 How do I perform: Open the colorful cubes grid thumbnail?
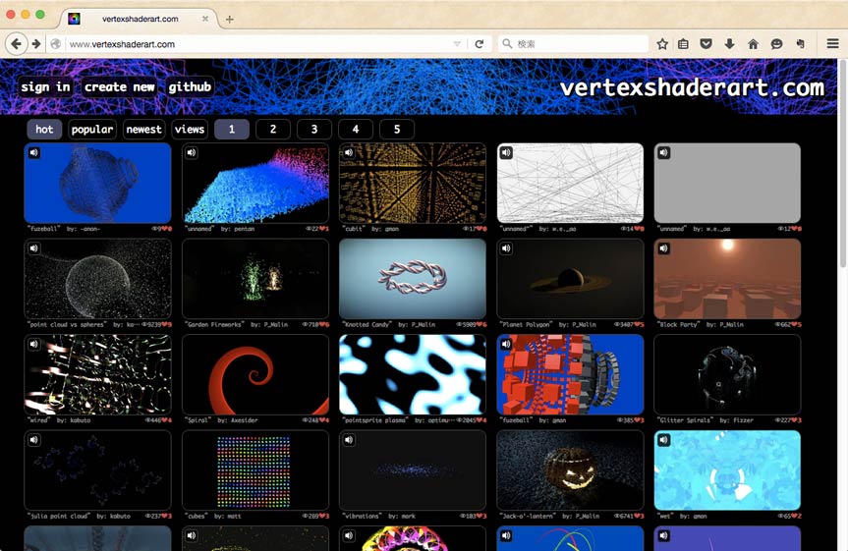point(255,470)
